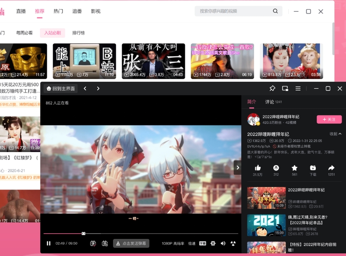Like the video with thumbs-up
The height and width of the screenshot is (256, 346).
tap(258, 168)
